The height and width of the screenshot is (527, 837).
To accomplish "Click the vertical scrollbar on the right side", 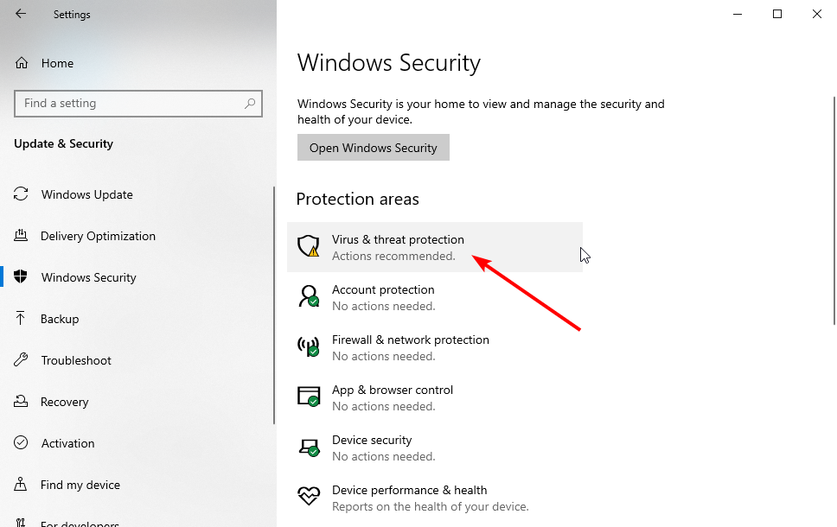I will click(834, 211).
